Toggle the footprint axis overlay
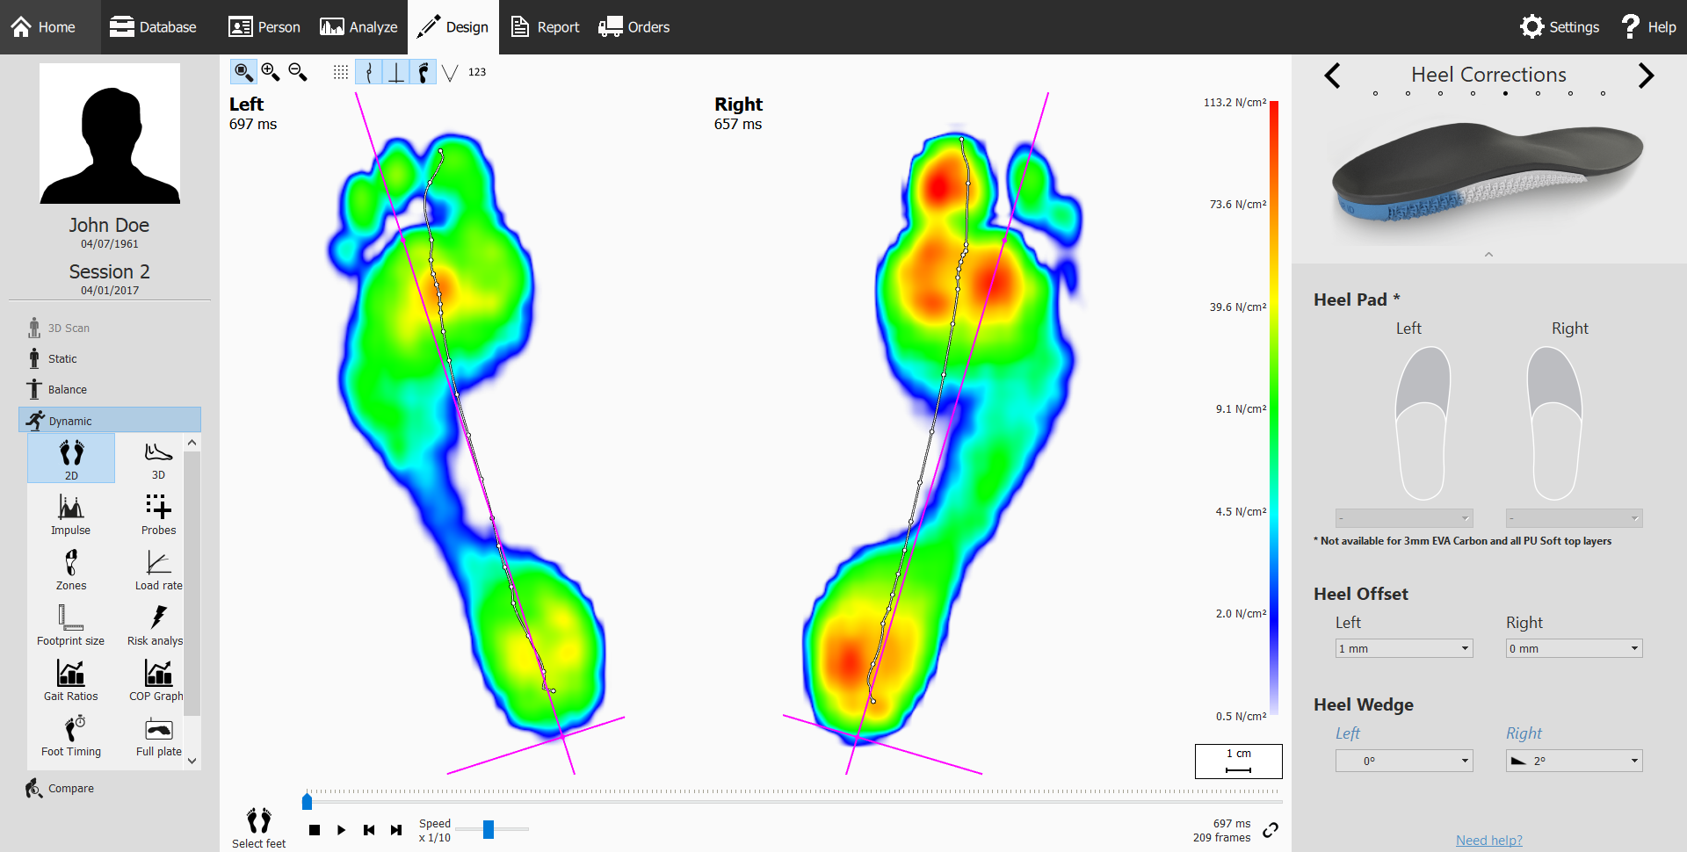 pos(395,72)
